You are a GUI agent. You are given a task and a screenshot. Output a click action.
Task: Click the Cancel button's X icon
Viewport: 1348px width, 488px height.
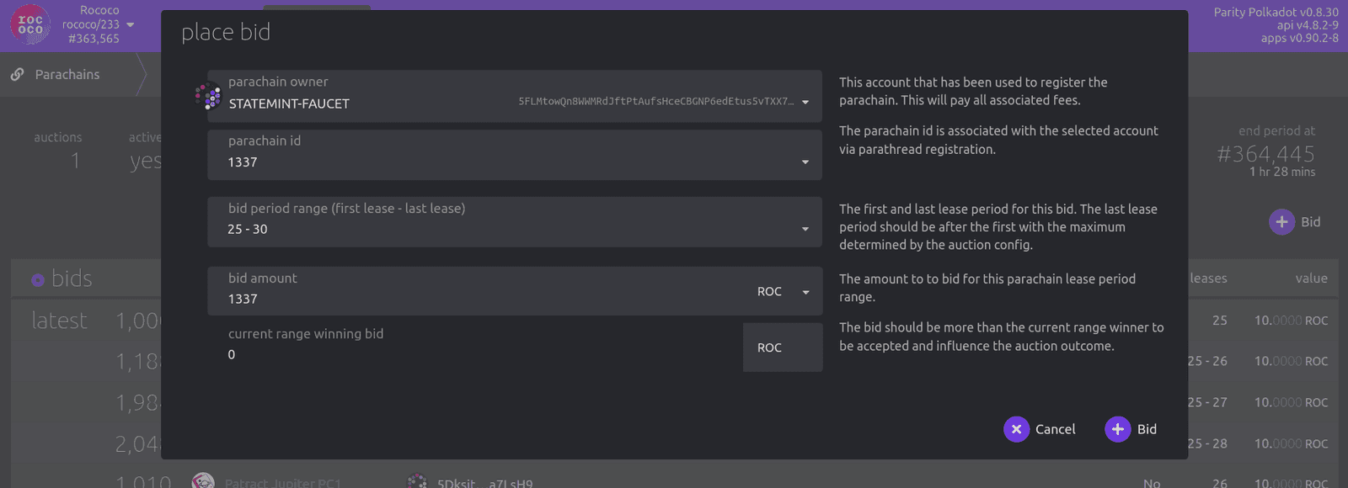click(x=1016, y=429)
